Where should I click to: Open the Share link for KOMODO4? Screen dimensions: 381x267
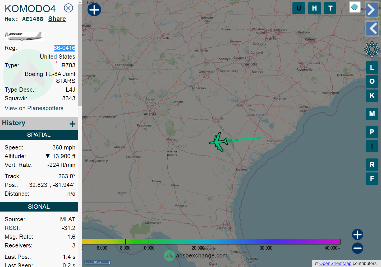click(x=57, y=19)
